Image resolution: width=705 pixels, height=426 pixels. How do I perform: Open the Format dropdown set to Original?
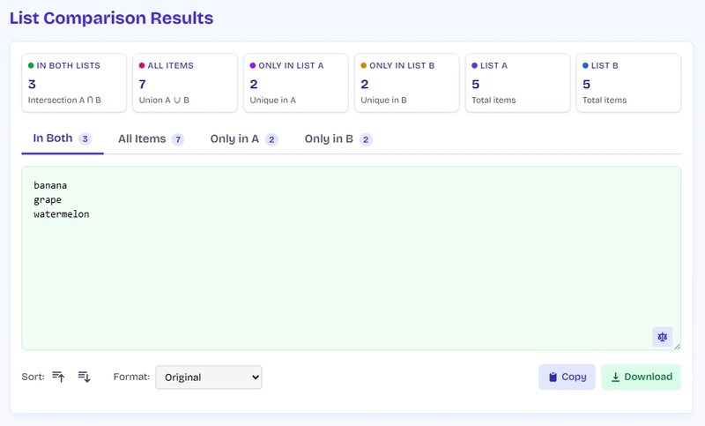click(x=209, y=377)
